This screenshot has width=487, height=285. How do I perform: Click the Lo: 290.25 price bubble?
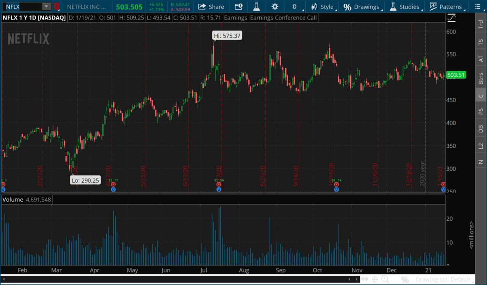click(85, 181)
